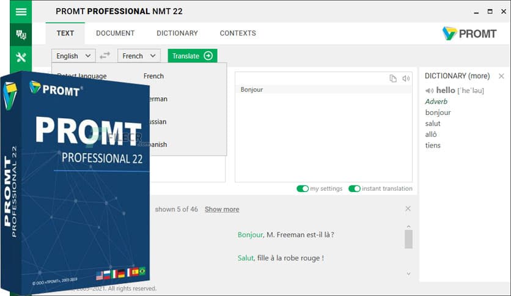Switch to the DOCUMENT tab

(x=116, y=33)
